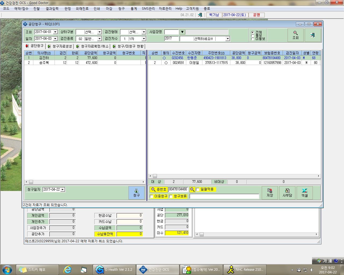Click the 증번호 search icon button

[x=159, y=189]
